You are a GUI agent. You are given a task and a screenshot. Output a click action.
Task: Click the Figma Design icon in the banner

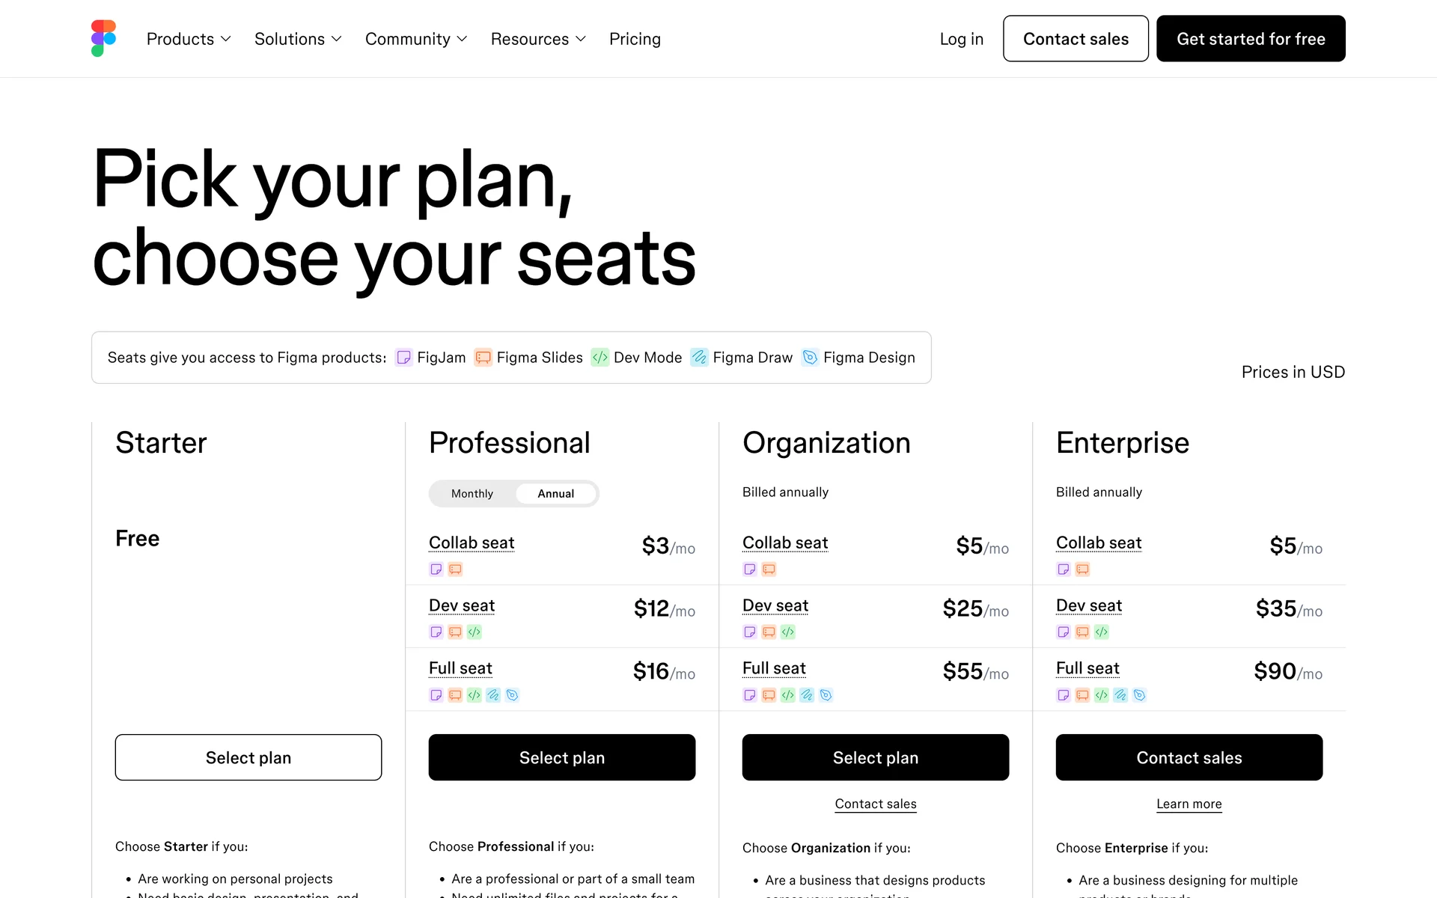click(810, 358)
